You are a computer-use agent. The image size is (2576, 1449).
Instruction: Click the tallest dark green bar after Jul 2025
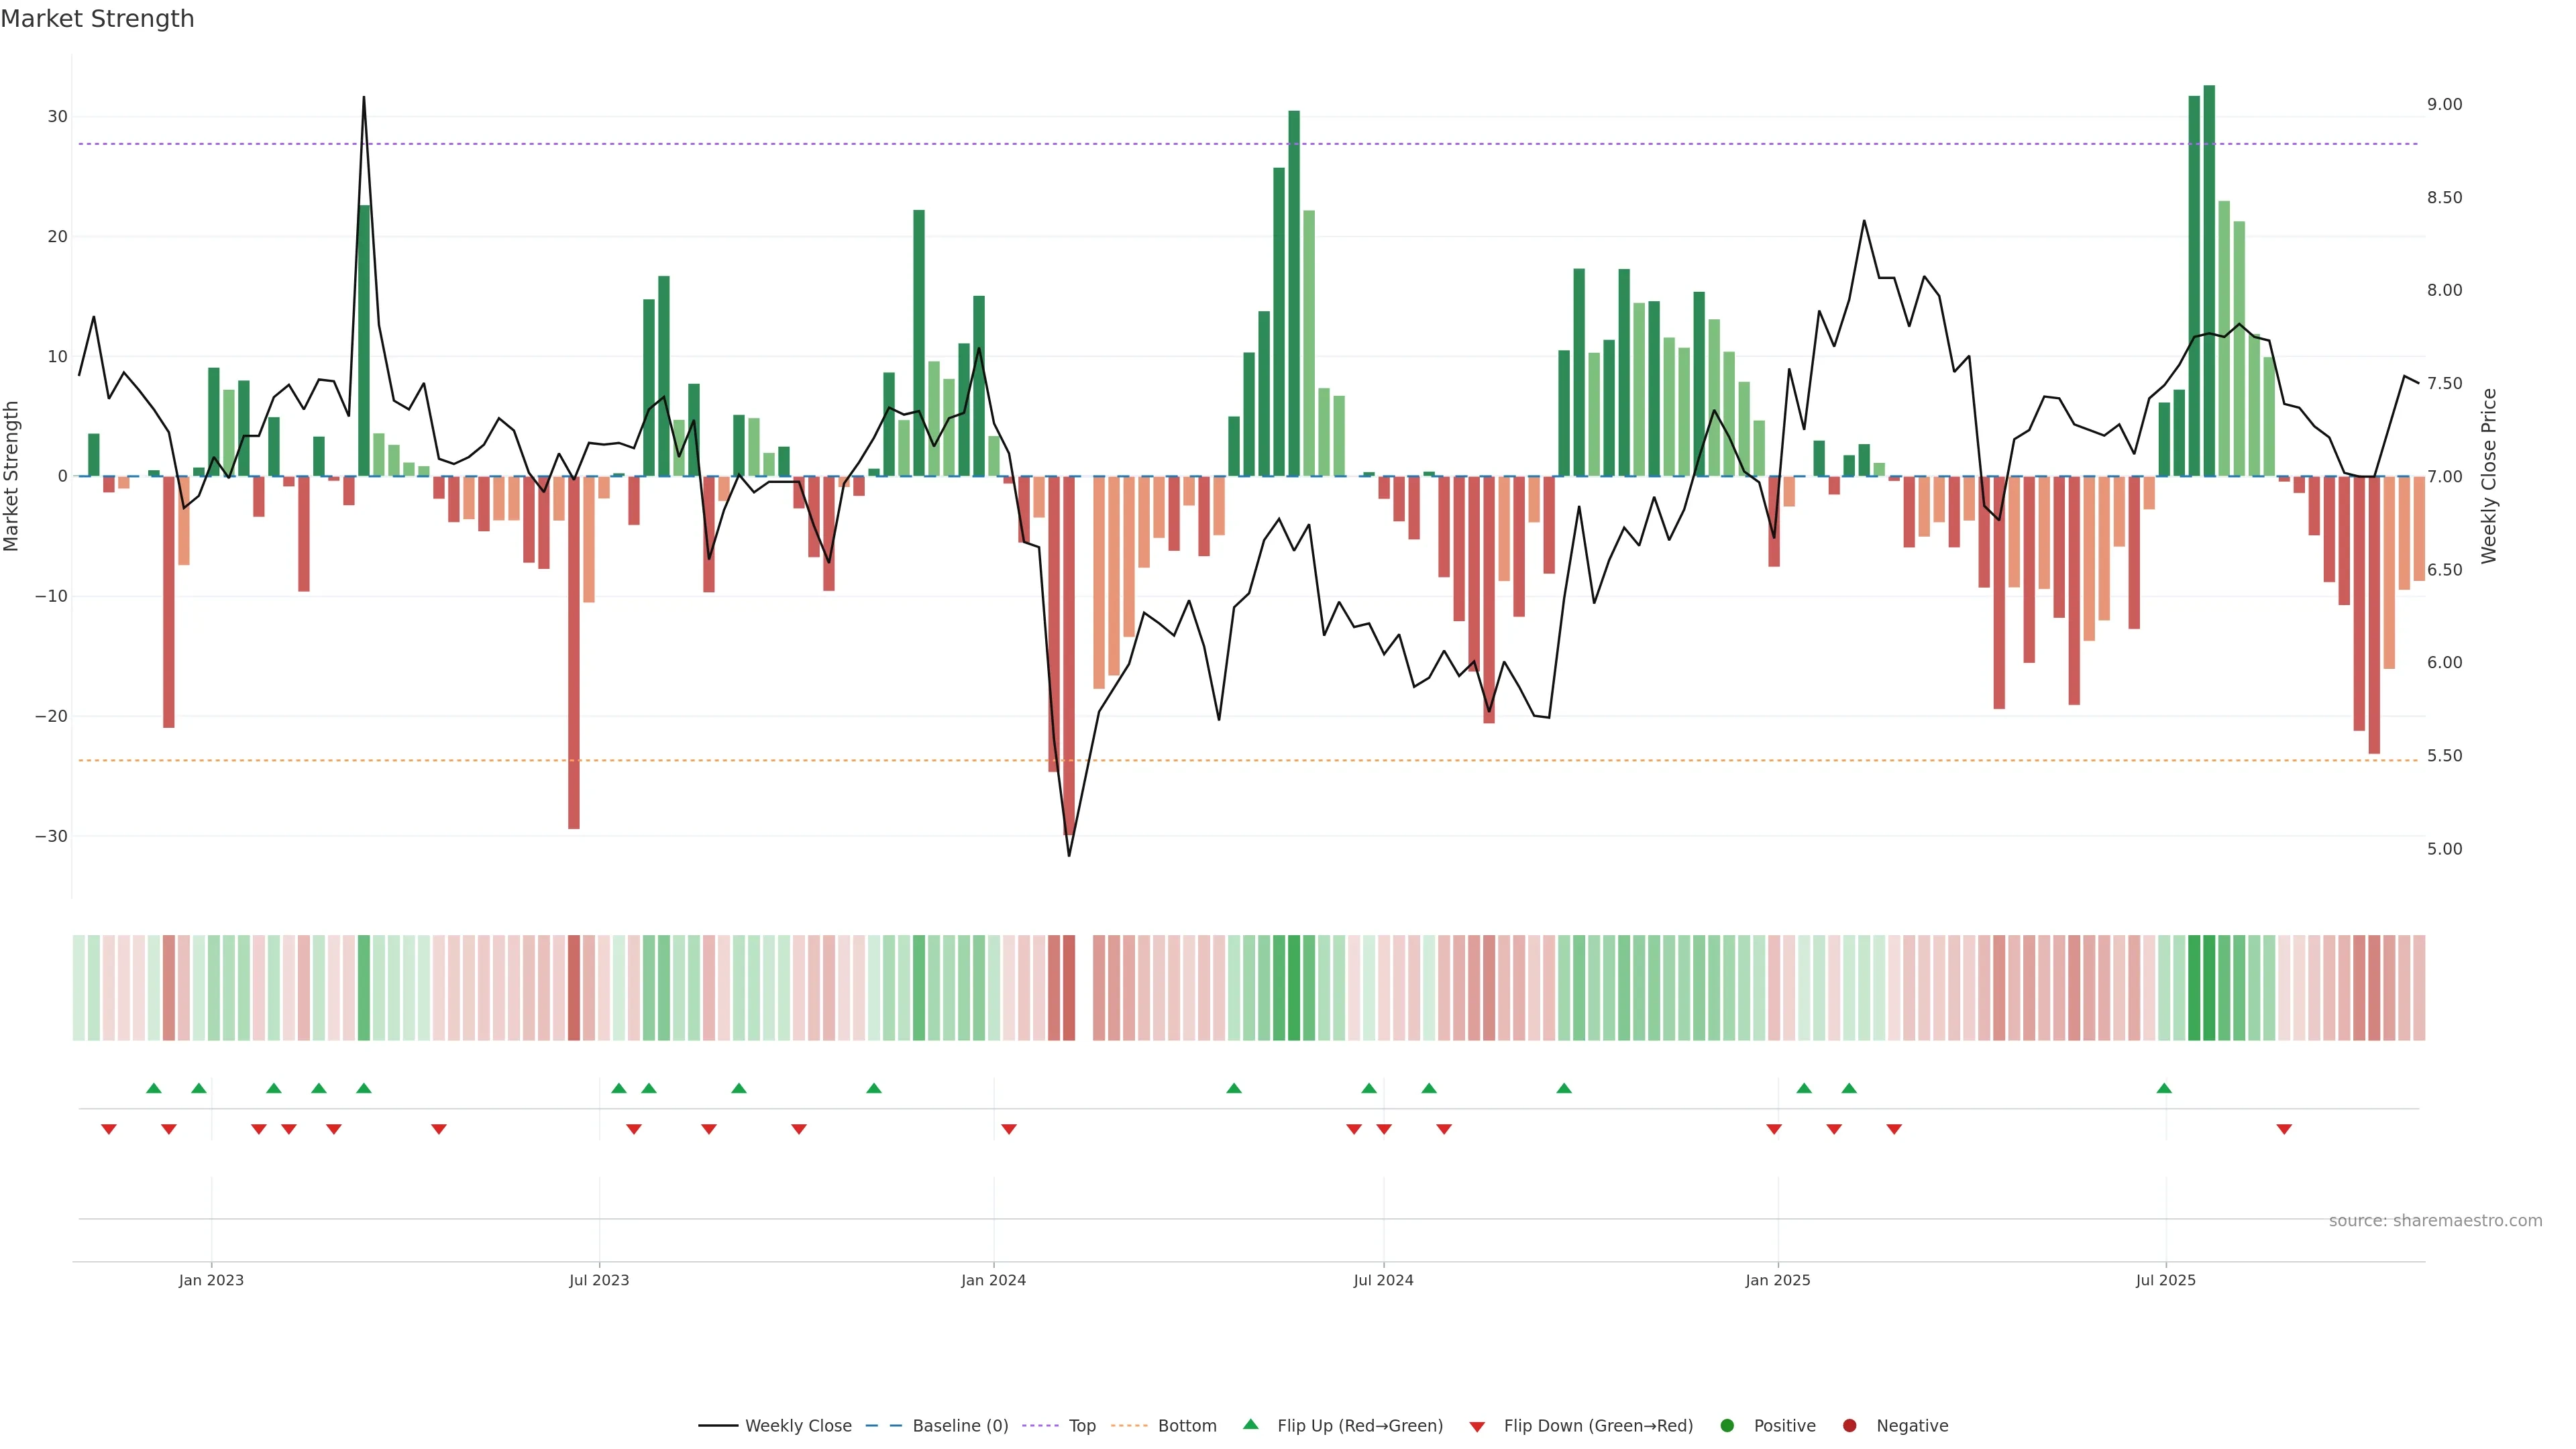(2209, 280)
